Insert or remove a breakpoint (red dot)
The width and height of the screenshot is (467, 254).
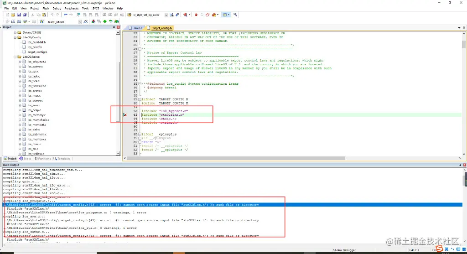click(196, 15)
